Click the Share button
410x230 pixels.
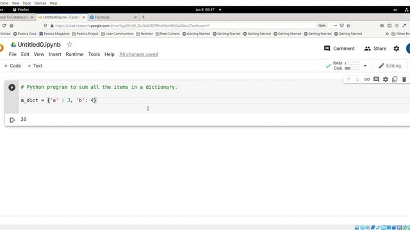[375, 49]
